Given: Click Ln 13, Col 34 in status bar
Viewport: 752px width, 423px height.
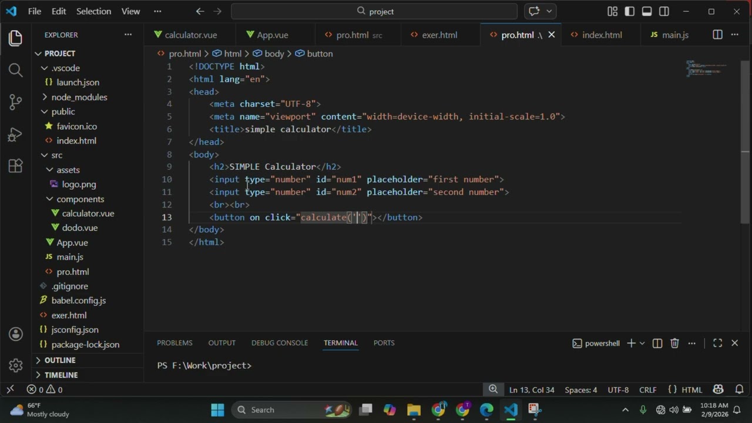Looking at the screenshot, I should pyautogui.click(x=532, y=390).
